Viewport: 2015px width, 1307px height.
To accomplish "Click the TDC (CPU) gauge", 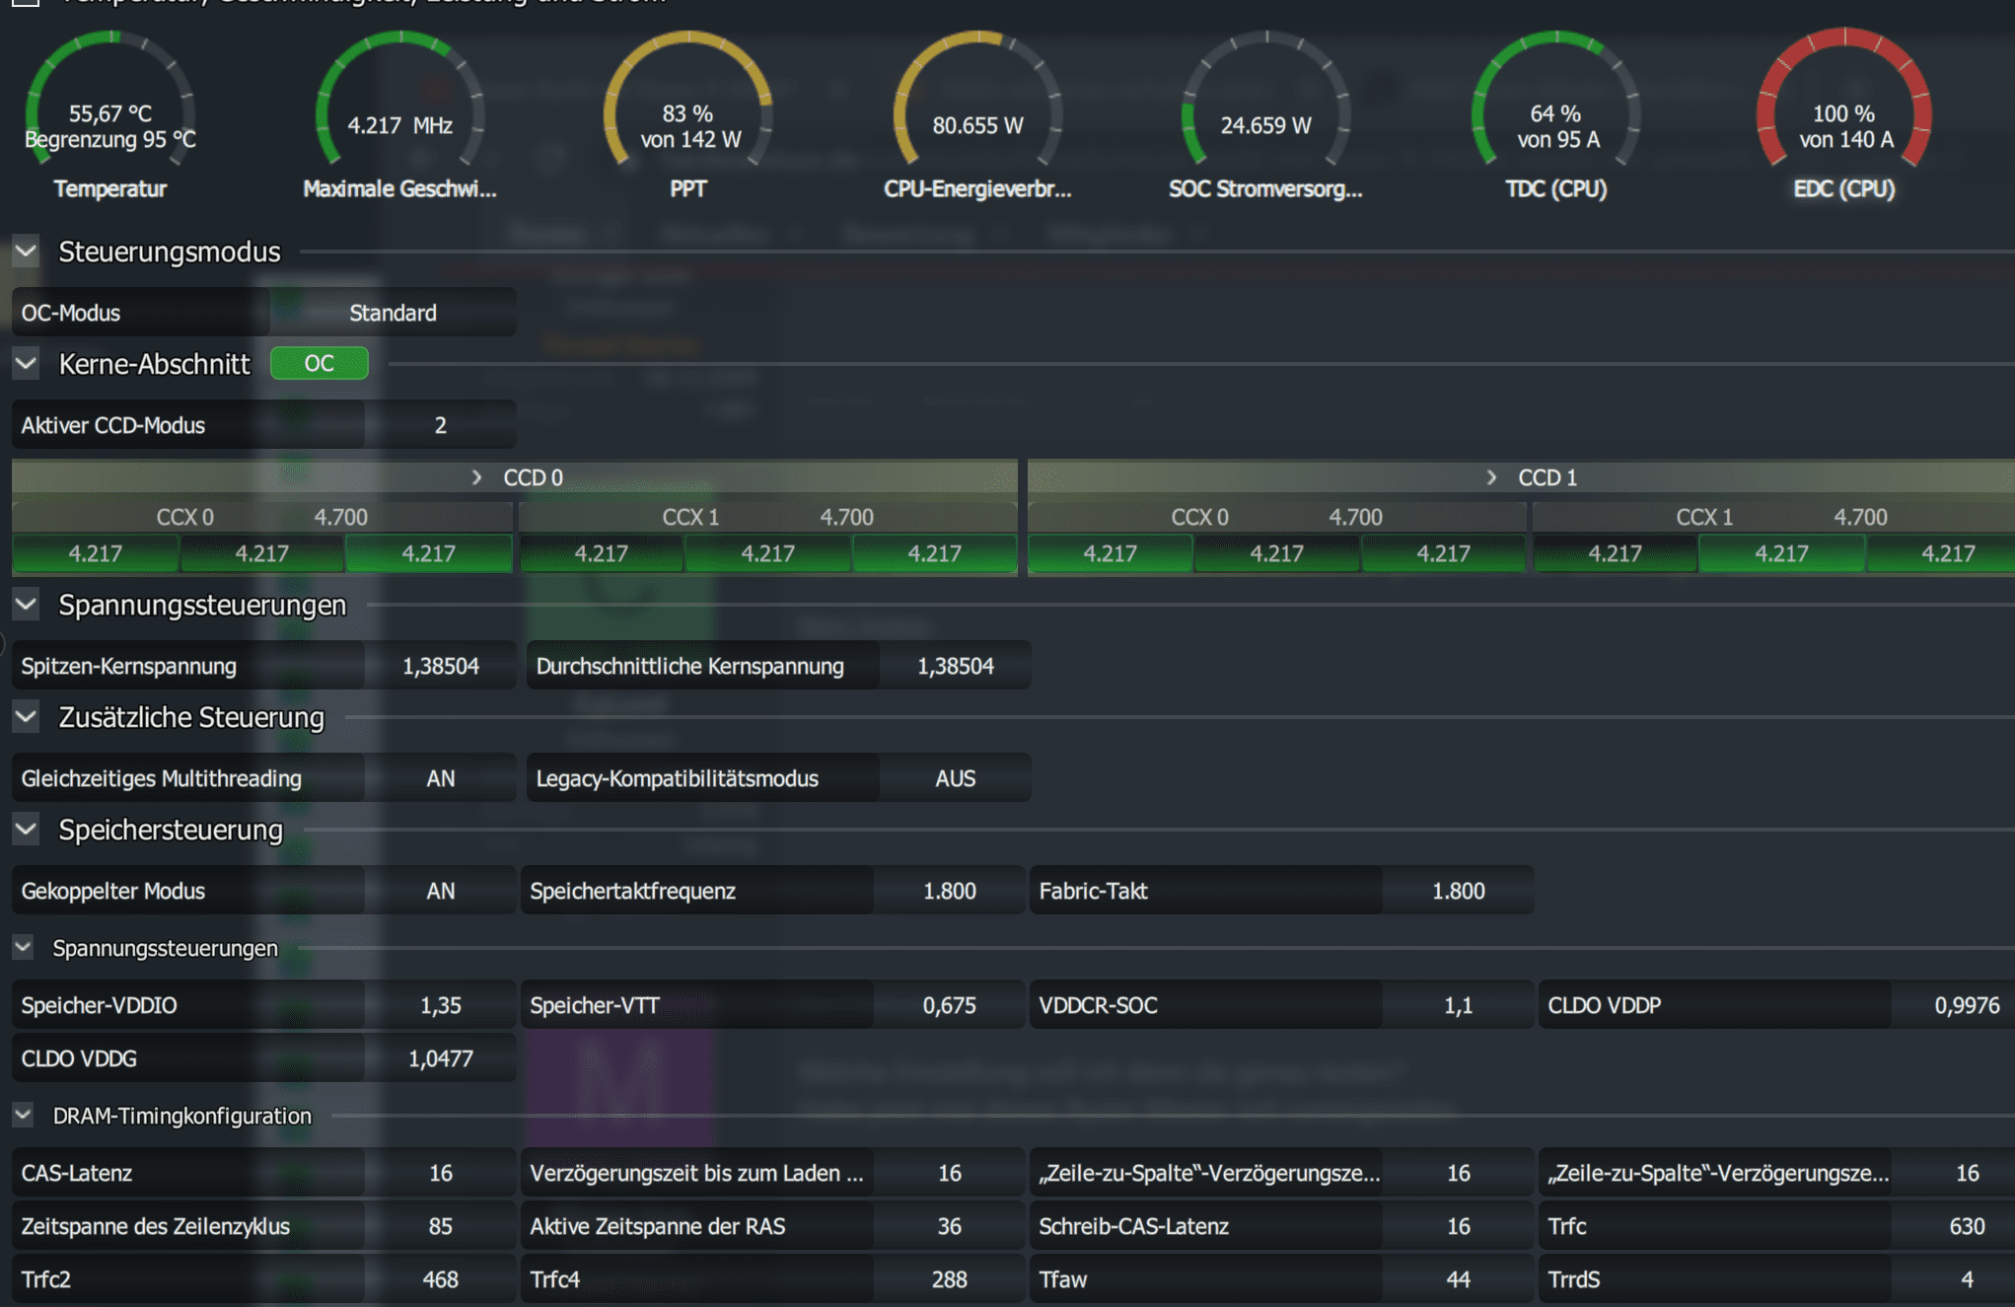I will coord(1556,113).
